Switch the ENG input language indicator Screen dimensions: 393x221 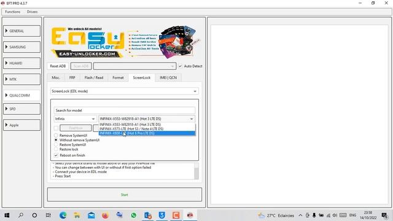[x=352, y=215]
